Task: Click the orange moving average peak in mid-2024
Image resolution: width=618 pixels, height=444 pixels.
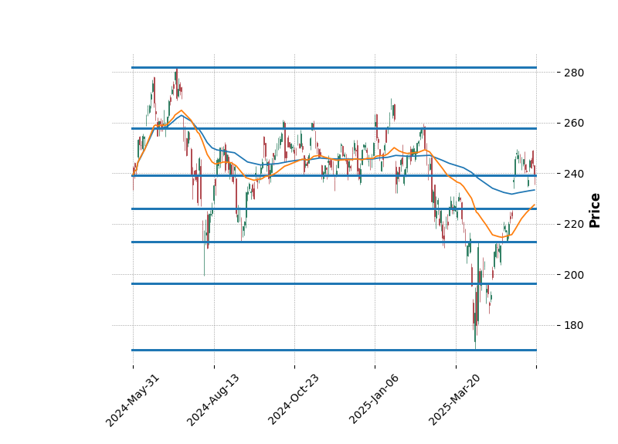Action: (x=181, y=110)
